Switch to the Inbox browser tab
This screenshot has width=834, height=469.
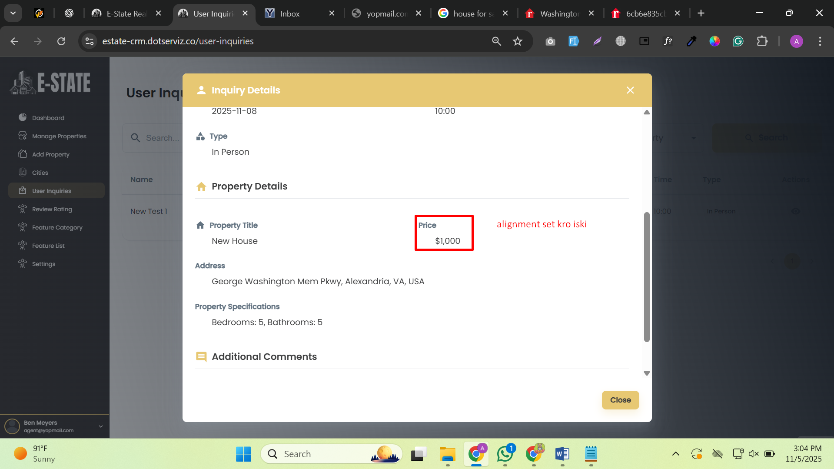pos(290,13)
